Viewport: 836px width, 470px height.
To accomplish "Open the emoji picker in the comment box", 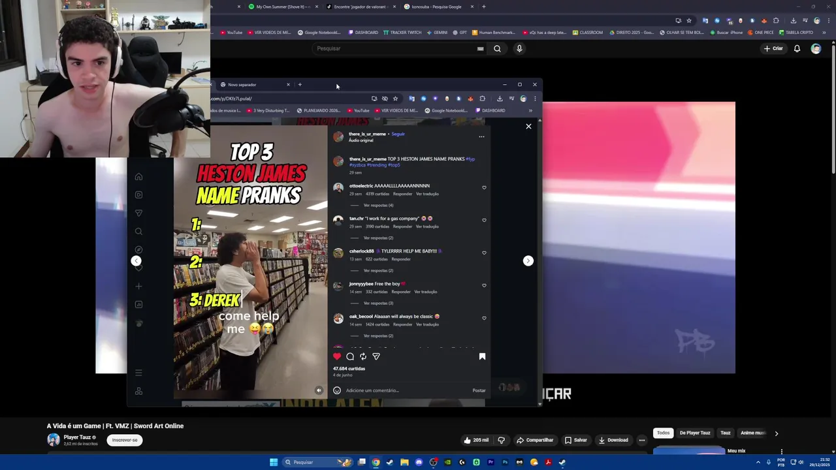I will click(x=337, y=390).
